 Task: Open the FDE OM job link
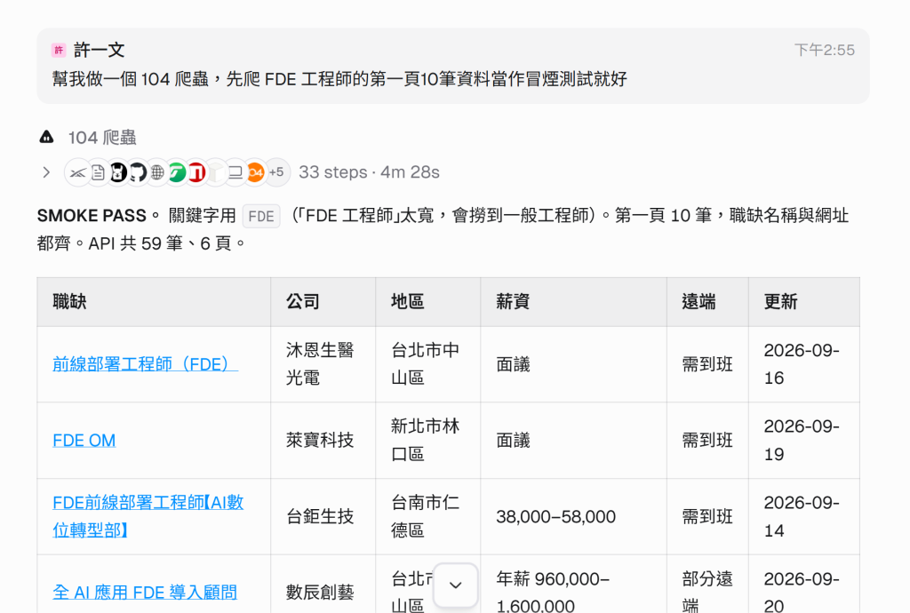[x=84, y=440]
